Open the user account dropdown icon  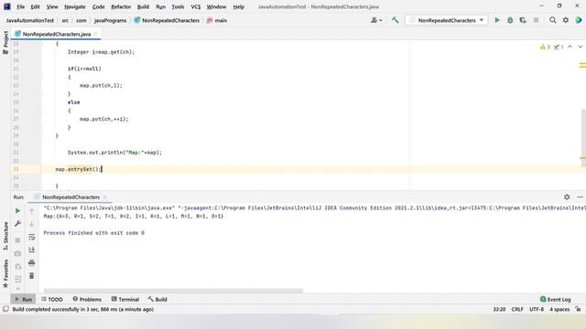(376, 20)
